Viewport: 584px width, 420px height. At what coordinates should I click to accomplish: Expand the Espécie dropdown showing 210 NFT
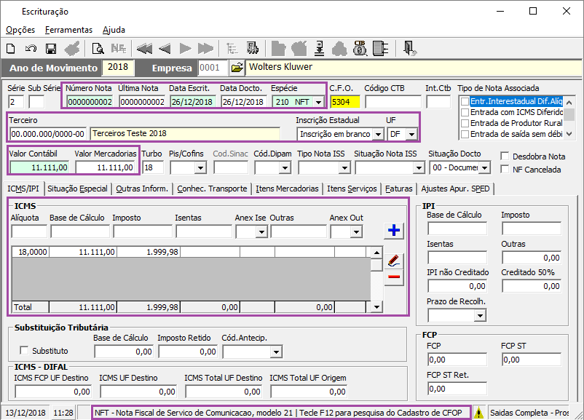click(x=318, y=102)
